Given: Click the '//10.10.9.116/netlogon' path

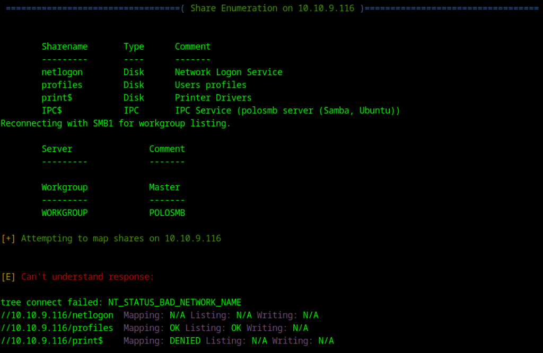Looking at the screenshot, I should point(57,315).
